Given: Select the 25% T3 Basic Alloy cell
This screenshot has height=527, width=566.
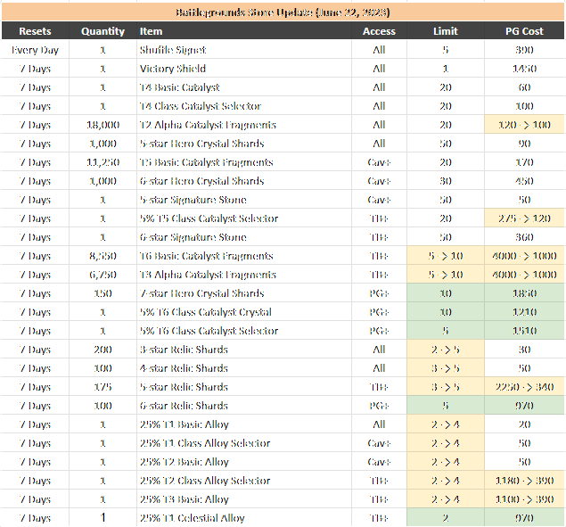Looking at the screenshot, I should tap(244, 500).
